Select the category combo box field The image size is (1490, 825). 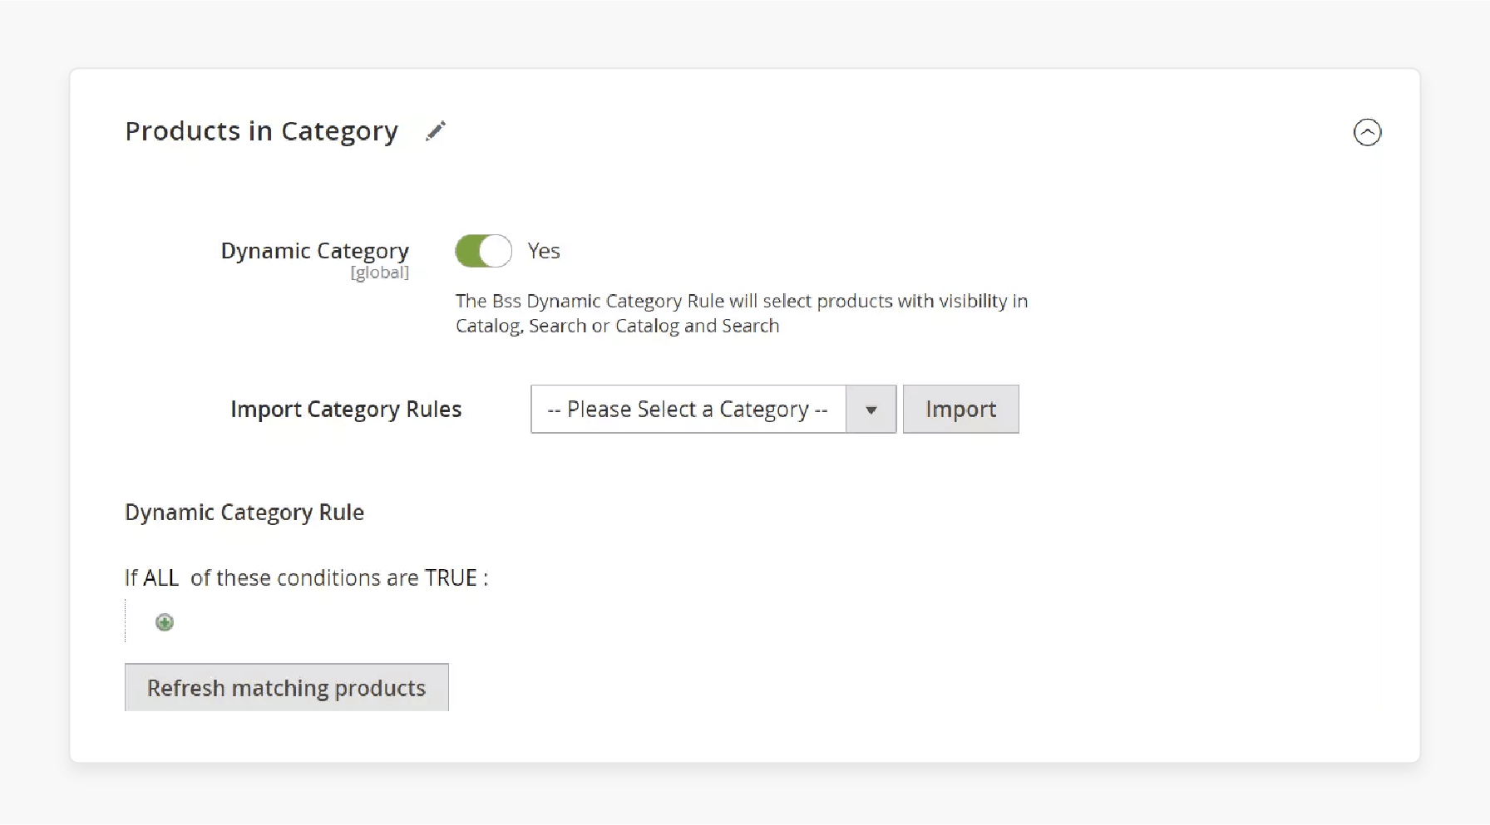pos(688,409)
